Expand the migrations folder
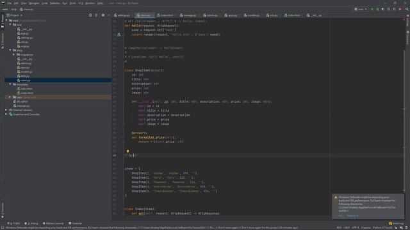The height and width of the screenshot is (230, 410). coord(14,54)
